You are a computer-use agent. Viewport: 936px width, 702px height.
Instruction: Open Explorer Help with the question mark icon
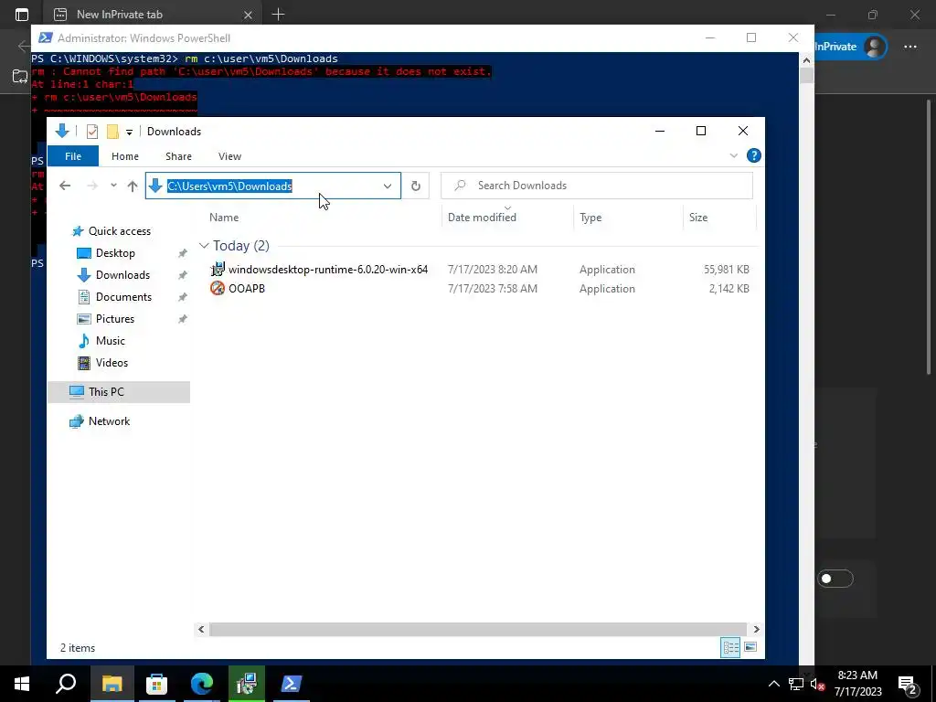pos(754,155)
